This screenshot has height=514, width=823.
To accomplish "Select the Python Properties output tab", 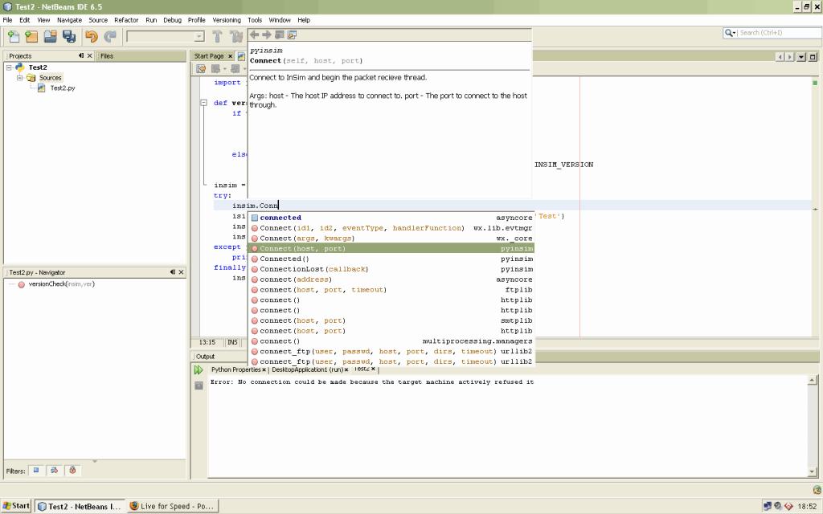I will (x=235, y=369).
